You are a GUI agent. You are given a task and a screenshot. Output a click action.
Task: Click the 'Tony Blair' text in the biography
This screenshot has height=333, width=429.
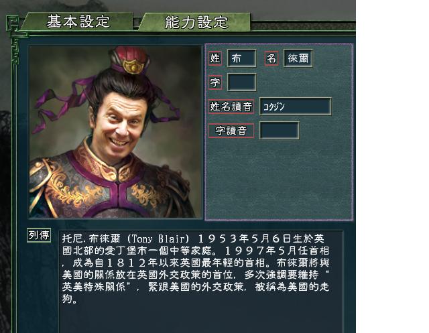(x=158, y=239)
